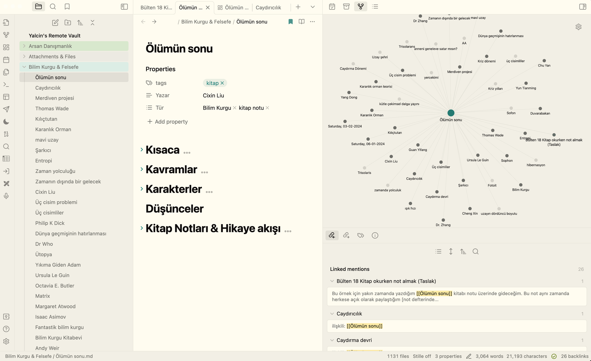The width and height of the screenshot is (591, 361).
Task: Open the Bülten 18 Ki... tab
Action: point(156,7)
